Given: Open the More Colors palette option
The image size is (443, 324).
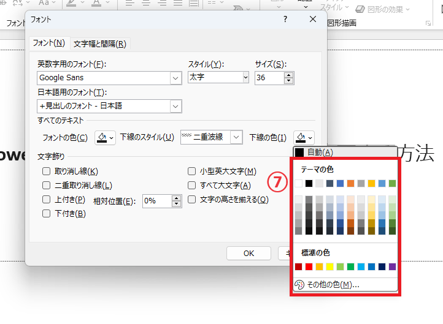Looking at the screenshot, I should (345, 285).
